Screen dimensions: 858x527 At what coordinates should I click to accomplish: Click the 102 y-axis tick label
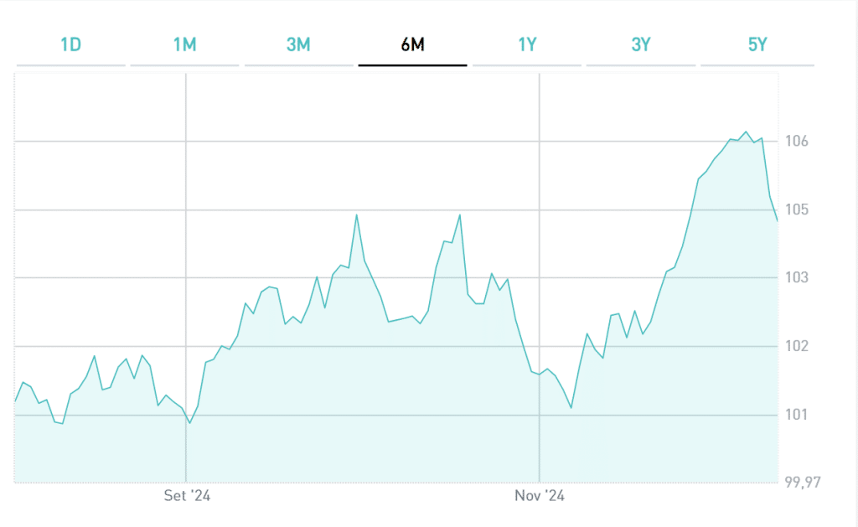click(796, 347)
